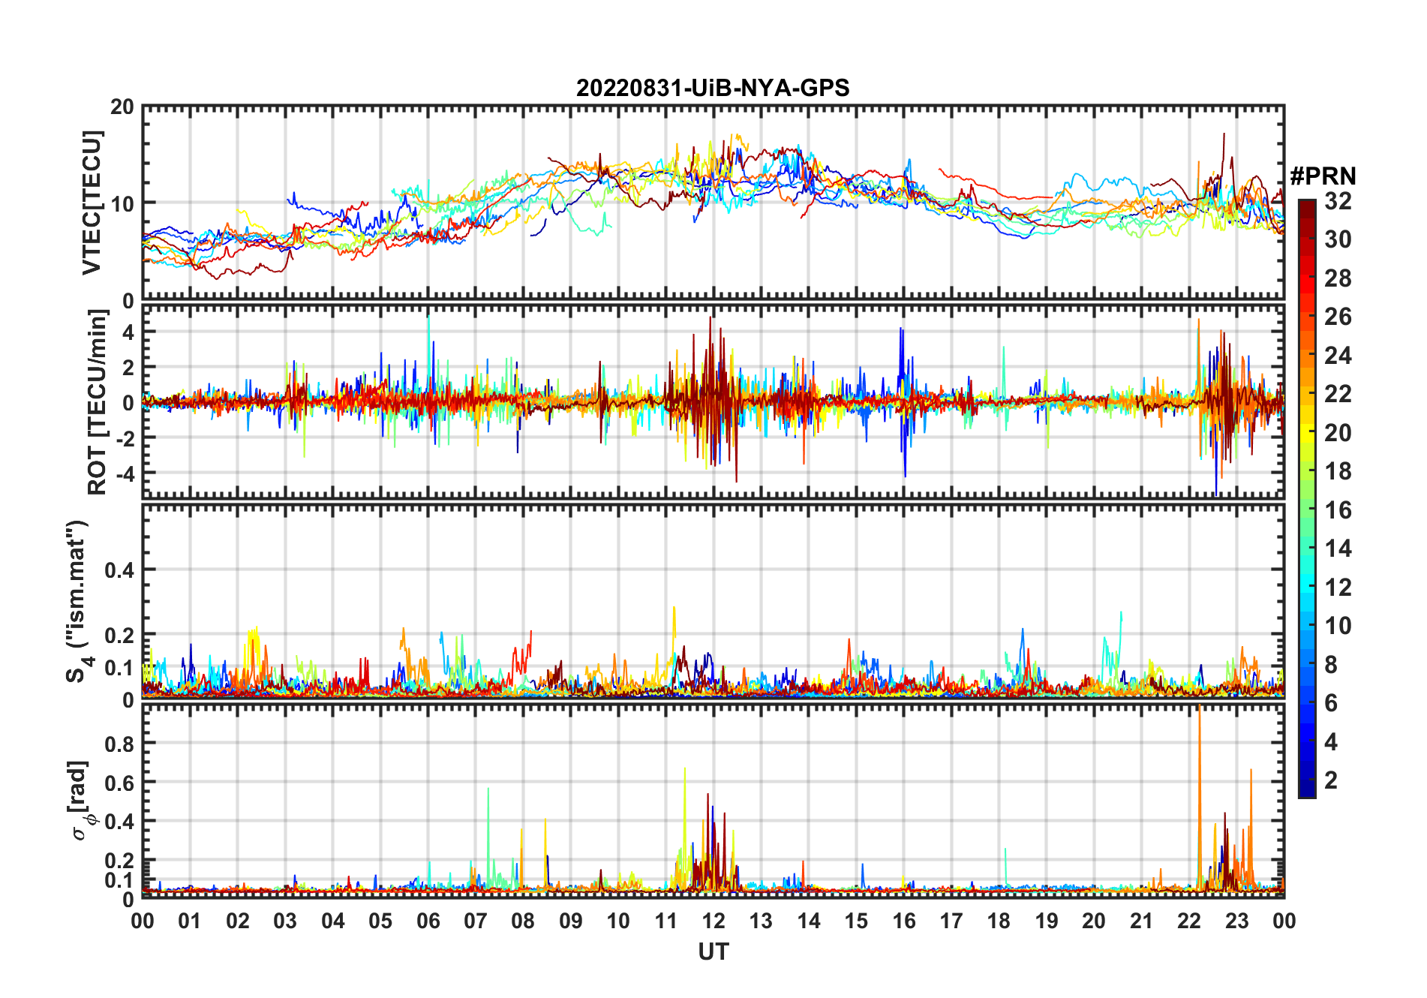Image resolution: width=1427 pixels, height=998 pixels.
Task: Click the VTEC[TECU] axis label
Action: (x=92, y=203)
